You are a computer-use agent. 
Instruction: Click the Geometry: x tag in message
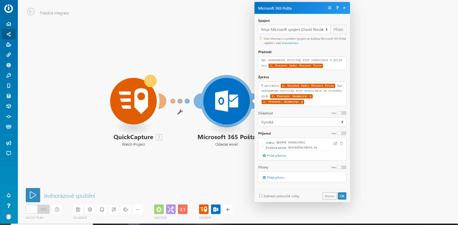pos(292,96)
